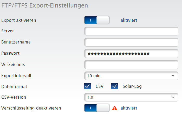
Task: Select the Verzeichnis input field
Action: click(131, 65)
